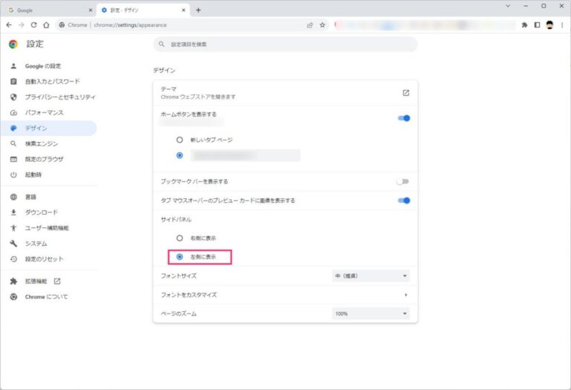This screenshot has height=390, width=571.
Task: Select 新しいタブ ページ radio option
Action: pyautogui.click(x=179, y=140)
